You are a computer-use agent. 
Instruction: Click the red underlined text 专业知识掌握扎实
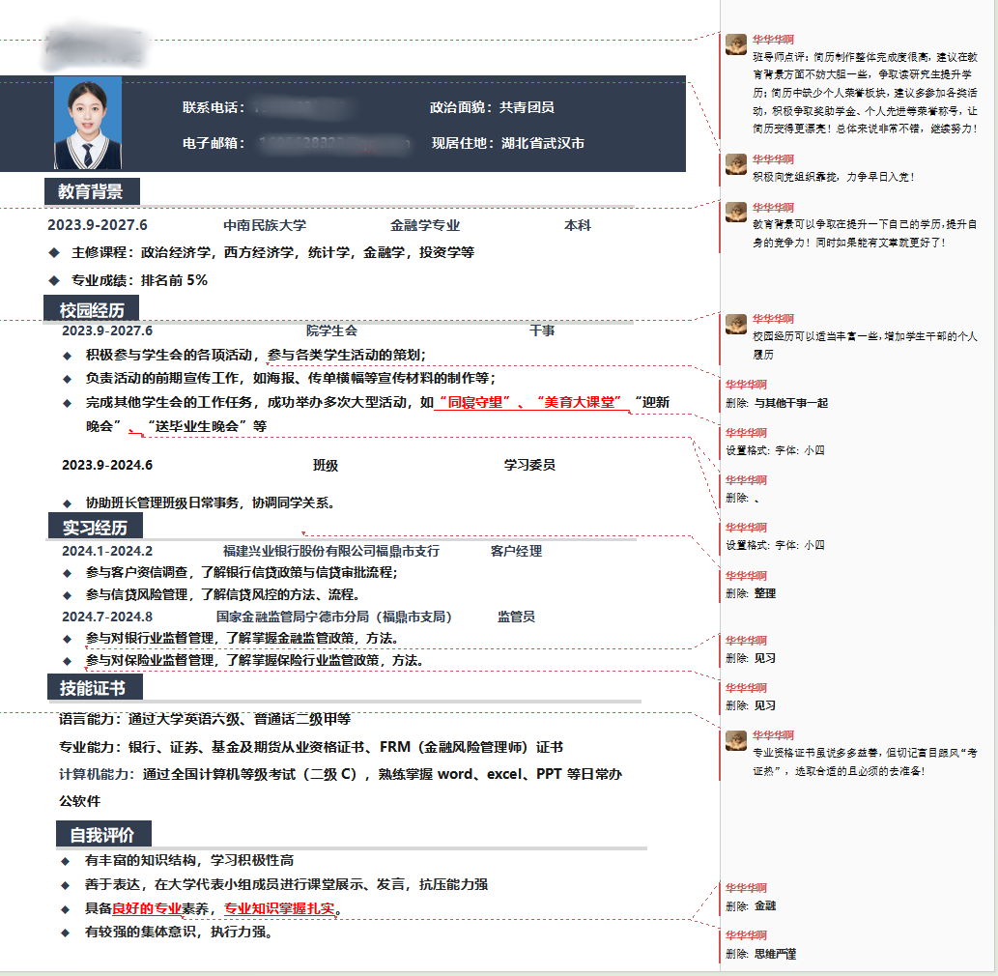[x=279, y=908]
